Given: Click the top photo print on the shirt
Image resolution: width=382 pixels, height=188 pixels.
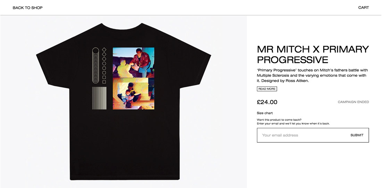Looking at the screenshot, I should click(x=133, y=62).
